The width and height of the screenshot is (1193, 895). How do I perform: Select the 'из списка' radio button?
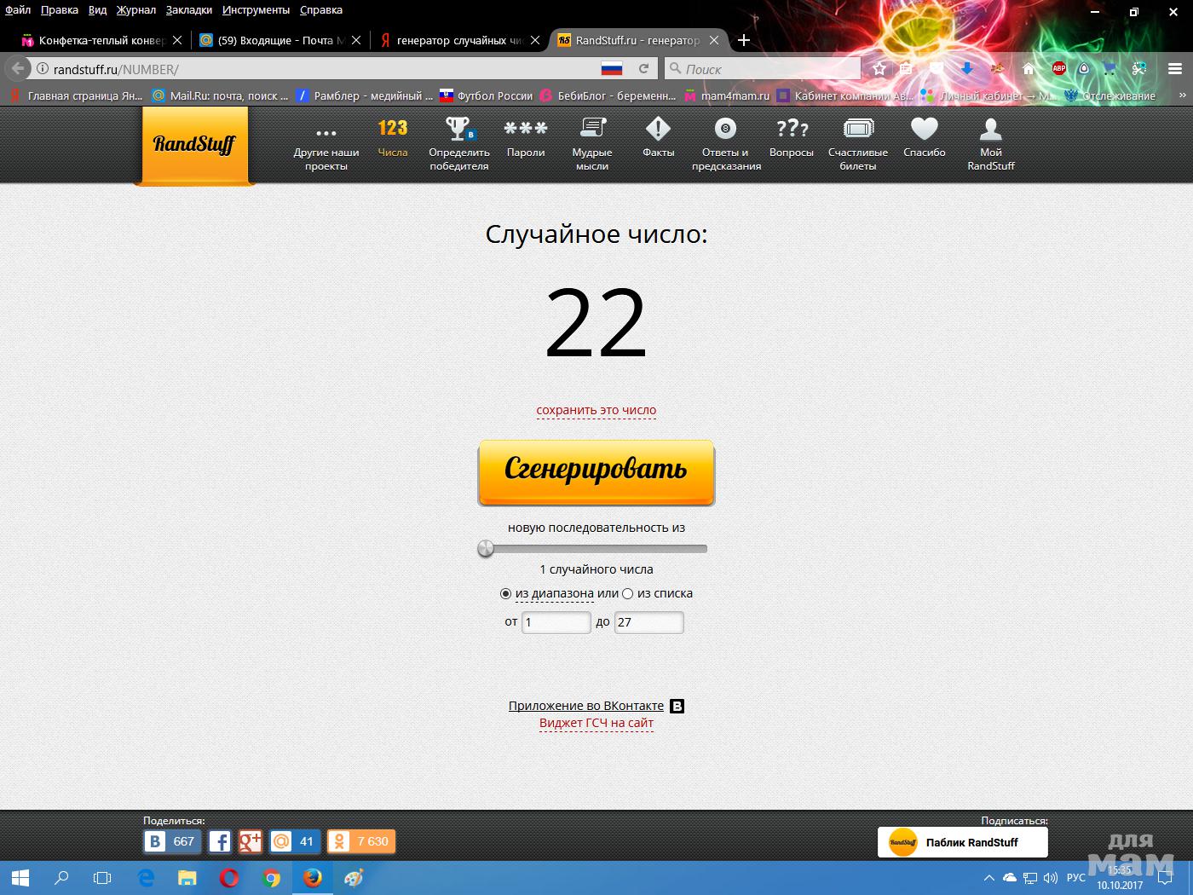click(628, 594)
